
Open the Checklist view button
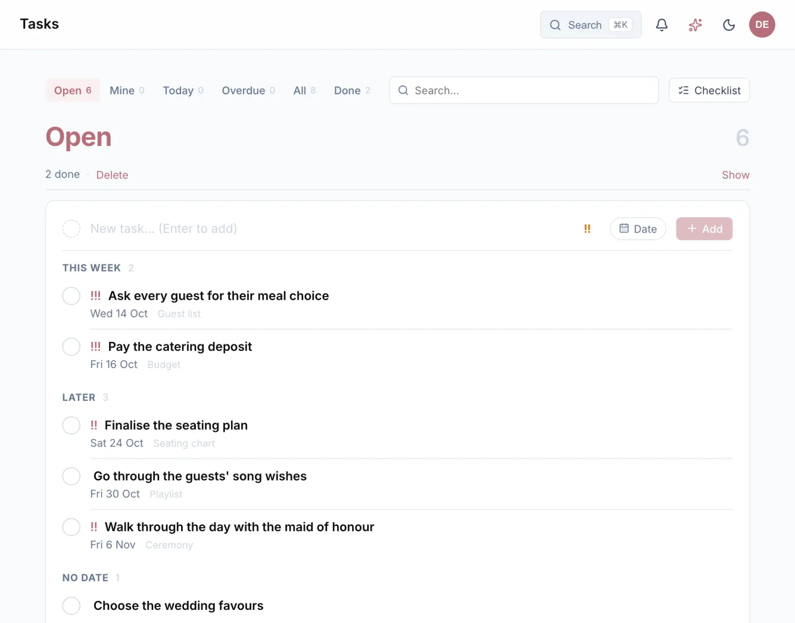(709, 90)
